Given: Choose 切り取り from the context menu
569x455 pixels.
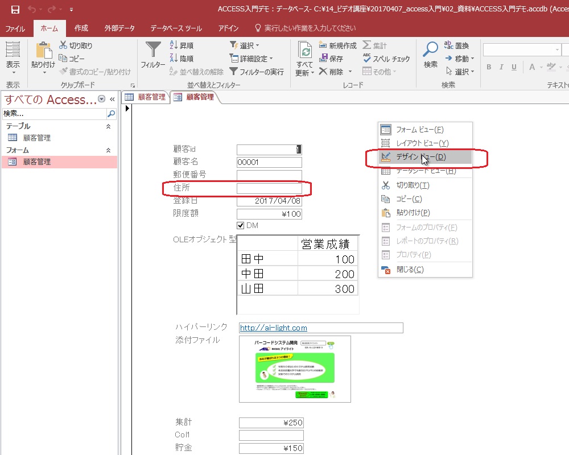Looking at the screenshot, I should (x=425, y=185).
